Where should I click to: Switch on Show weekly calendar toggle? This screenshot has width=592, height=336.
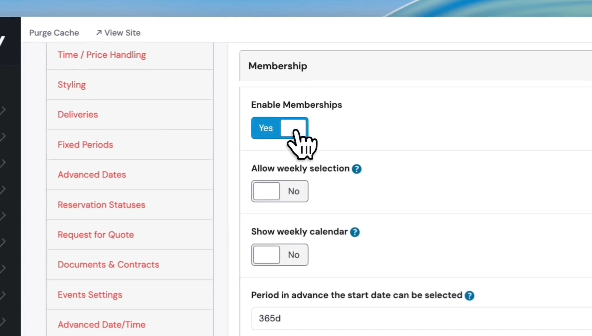click(279, 255)
